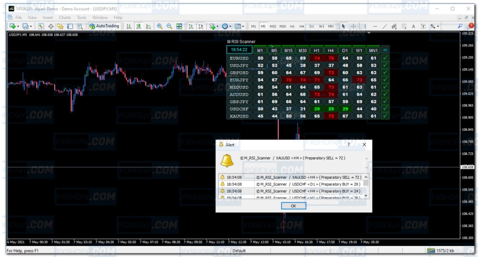Toggle the AutoTrading button
This screenshot has width=480, height=257.
point(104,26)
